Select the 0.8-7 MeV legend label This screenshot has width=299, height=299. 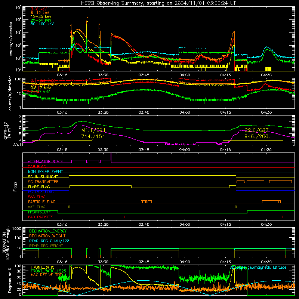(41, 88)
